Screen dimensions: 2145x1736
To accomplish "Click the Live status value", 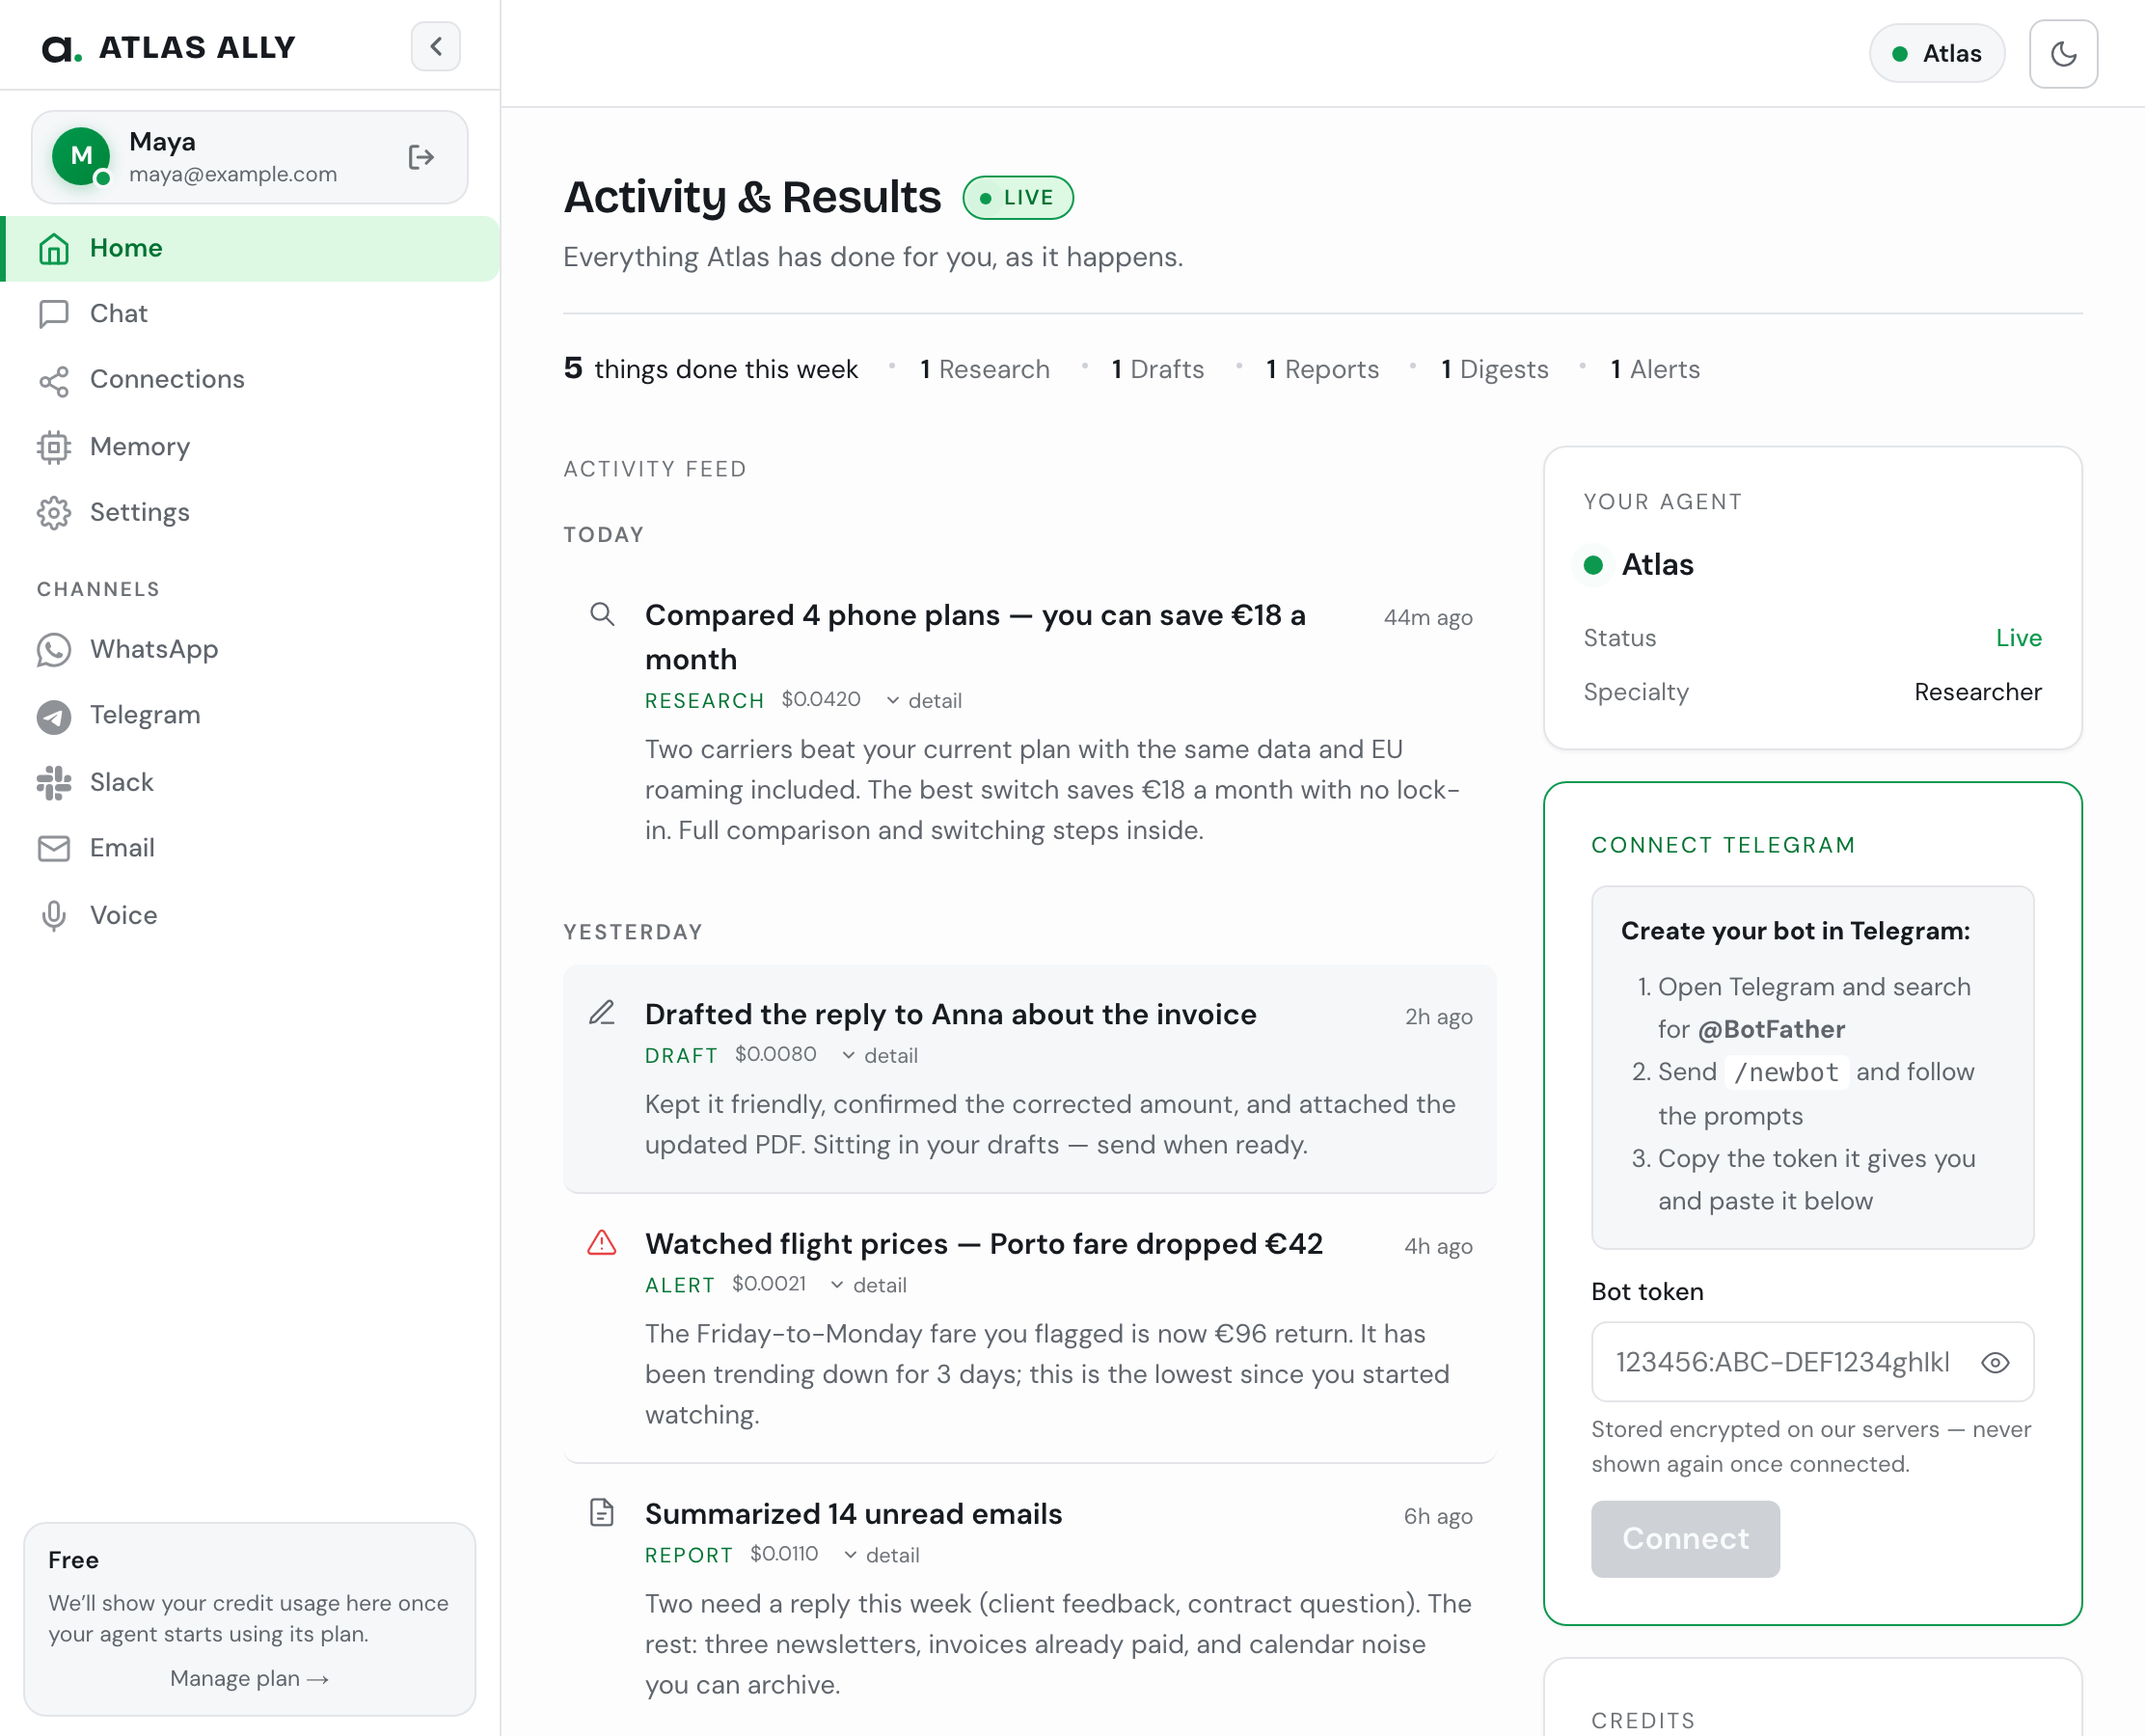I will point(2018,638).
